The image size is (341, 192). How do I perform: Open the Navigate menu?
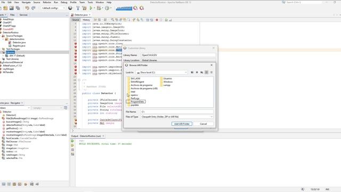click(26, 2)
